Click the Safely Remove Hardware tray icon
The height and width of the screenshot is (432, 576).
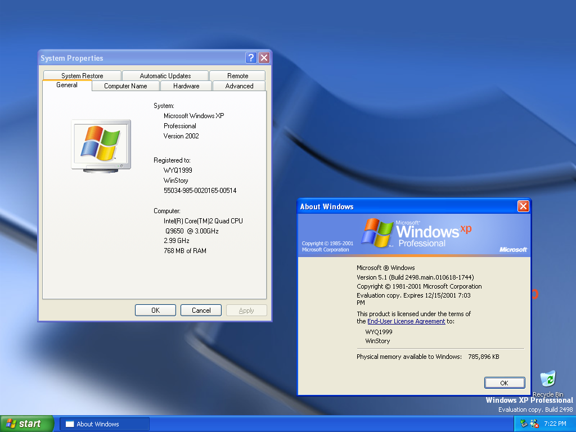click(524, 424)
